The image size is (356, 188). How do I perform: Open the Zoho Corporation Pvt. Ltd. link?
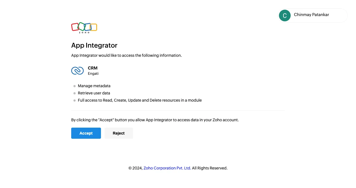click(167, 168)
